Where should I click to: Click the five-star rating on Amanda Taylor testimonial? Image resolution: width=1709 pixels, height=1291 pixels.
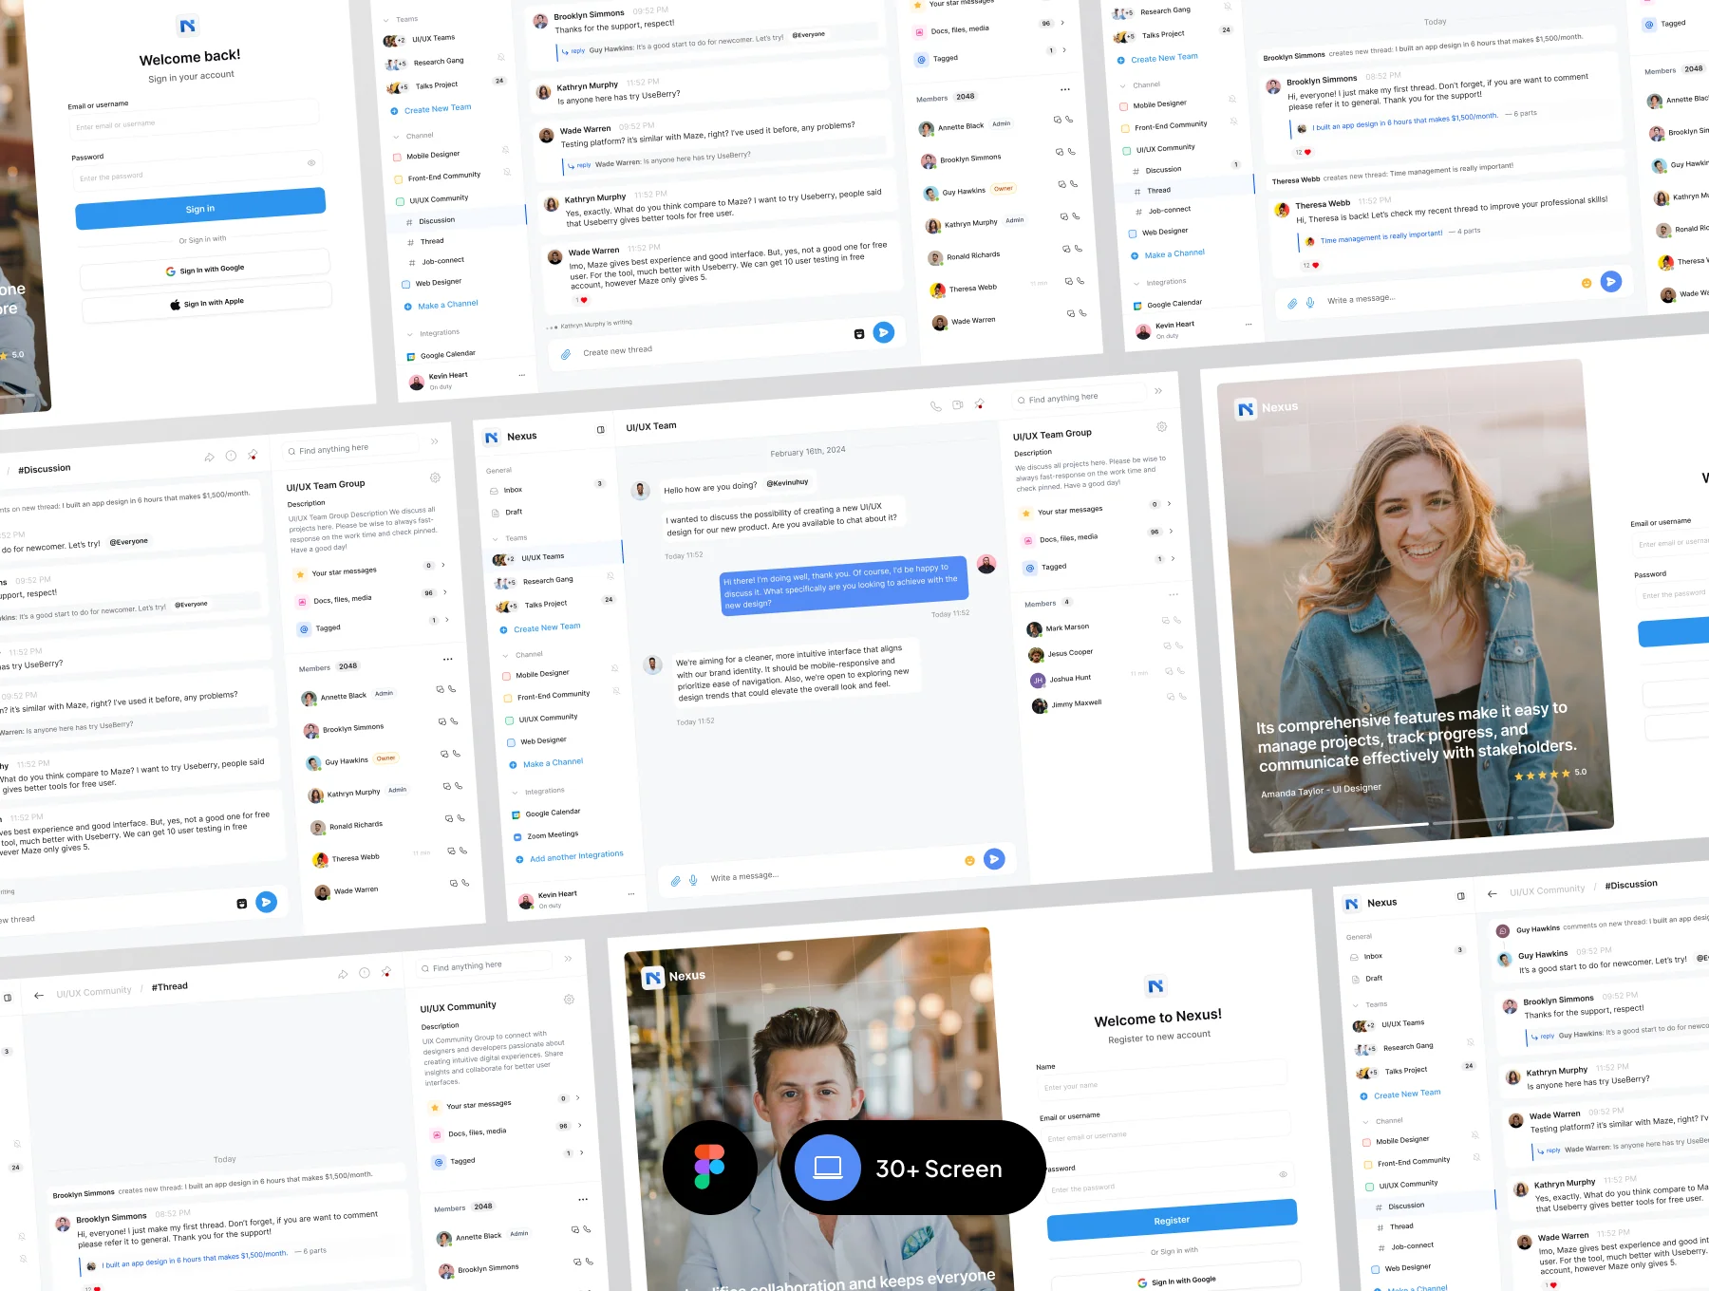click(x=1543, y=776)
